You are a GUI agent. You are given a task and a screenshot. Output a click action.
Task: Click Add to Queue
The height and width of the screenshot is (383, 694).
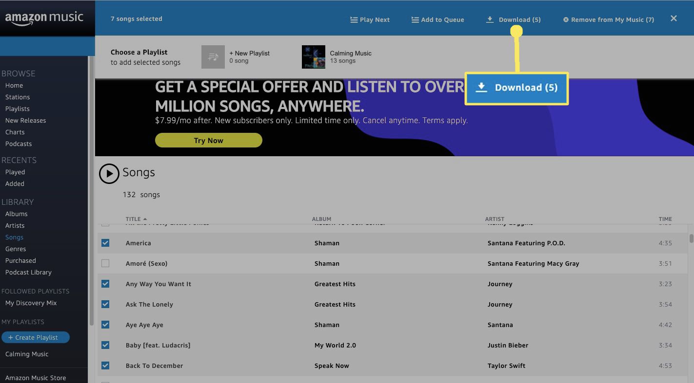437,20
